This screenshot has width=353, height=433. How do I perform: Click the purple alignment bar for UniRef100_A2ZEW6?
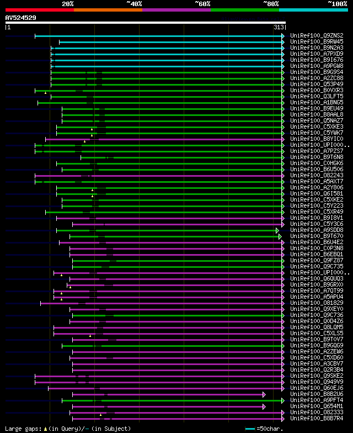[x=177, y=352]
